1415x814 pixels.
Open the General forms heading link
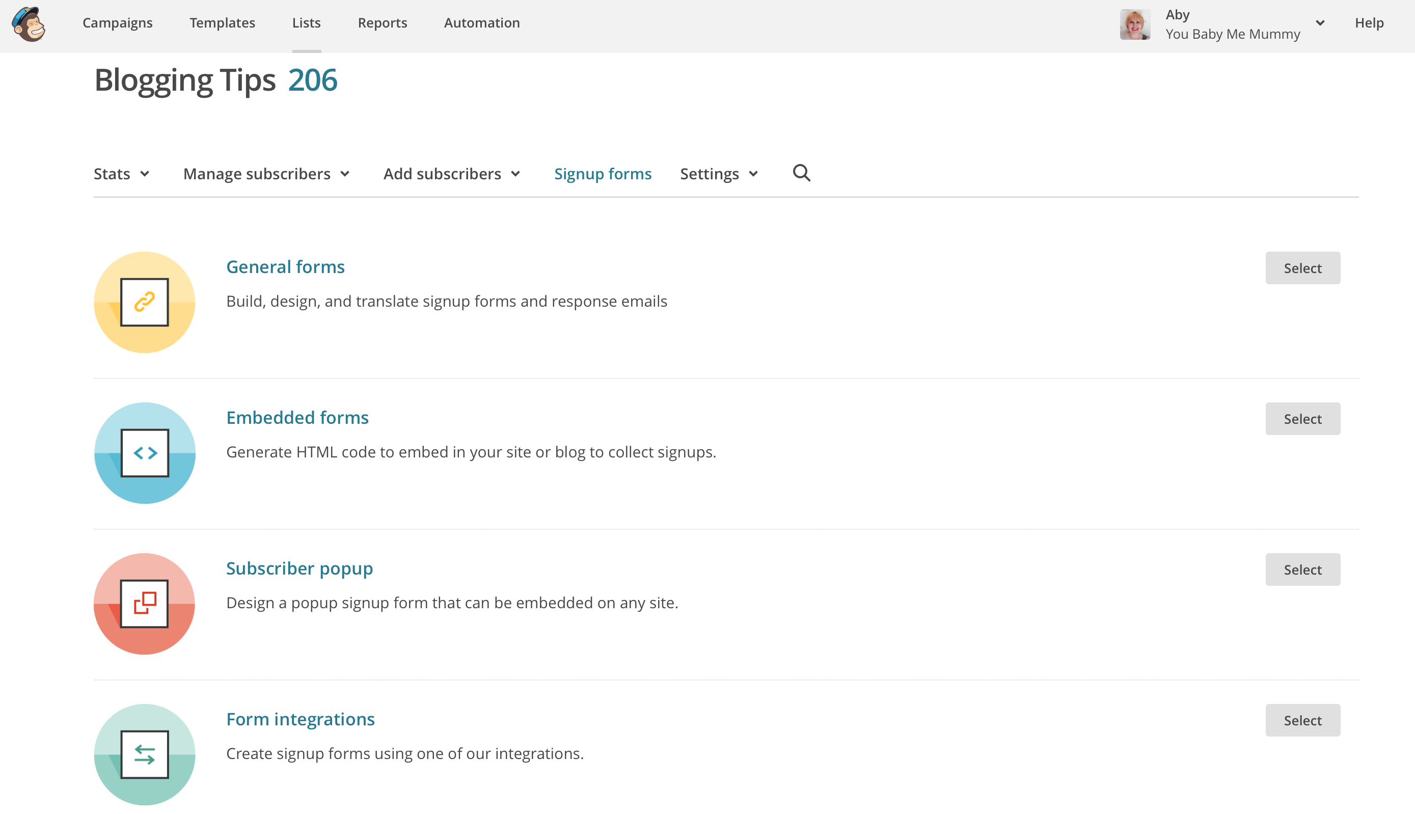(286, 267)
